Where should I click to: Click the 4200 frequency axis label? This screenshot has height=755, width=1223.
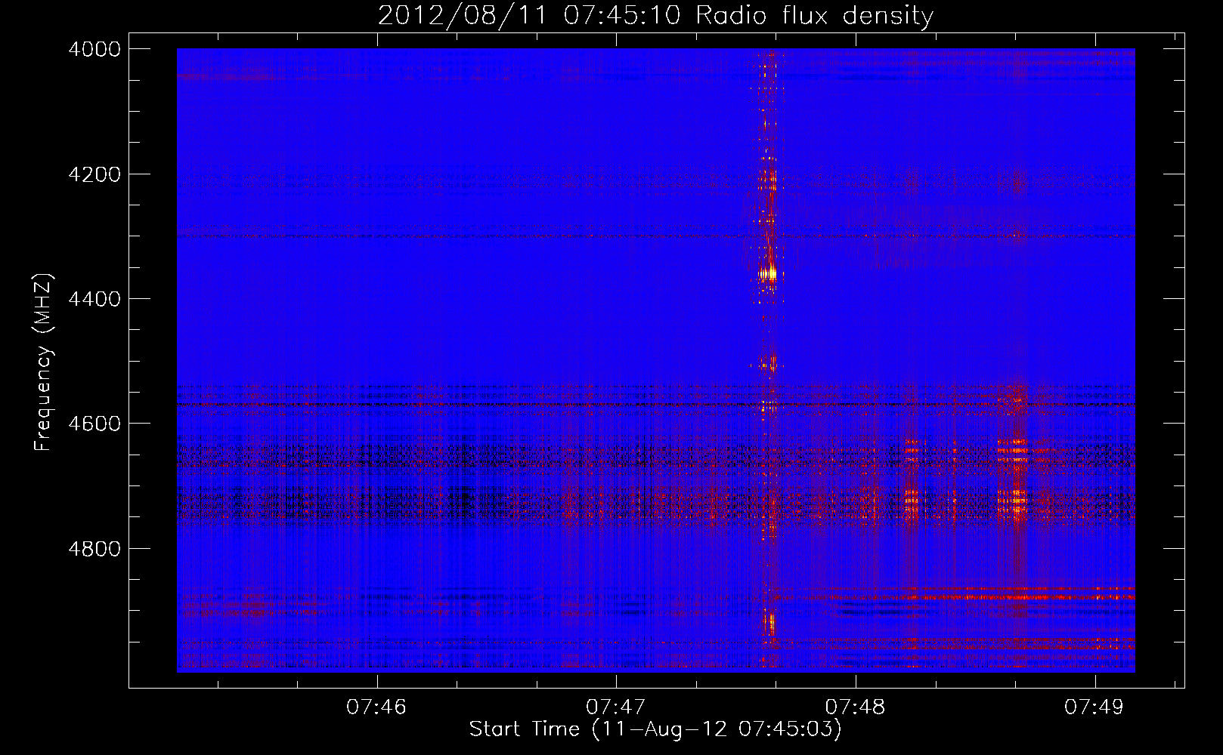click(x=94, y=174)
